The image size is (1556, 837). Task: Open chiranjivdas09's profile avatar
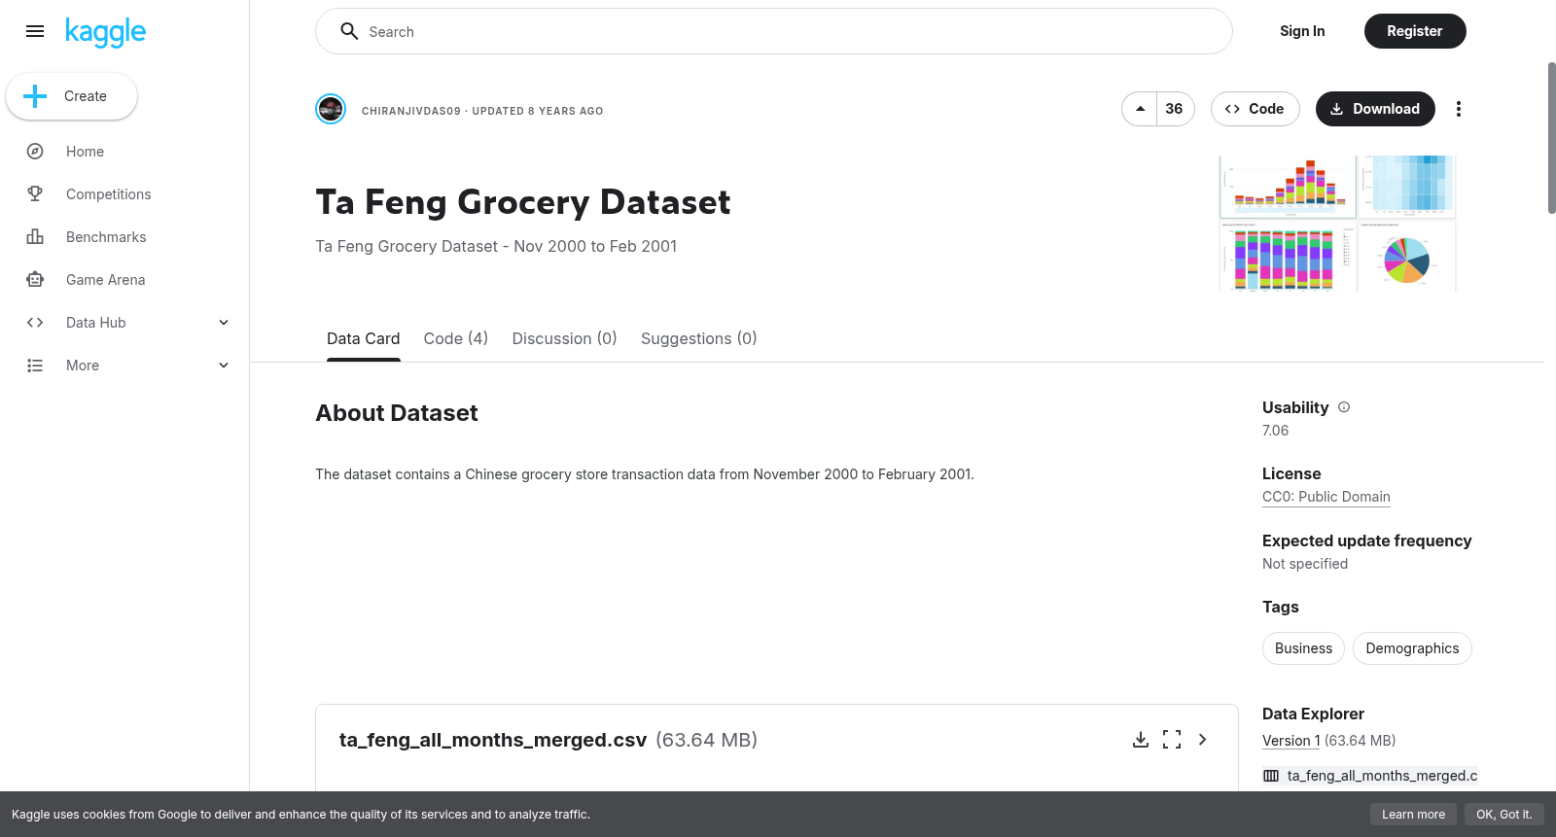(x=331, y=109)
